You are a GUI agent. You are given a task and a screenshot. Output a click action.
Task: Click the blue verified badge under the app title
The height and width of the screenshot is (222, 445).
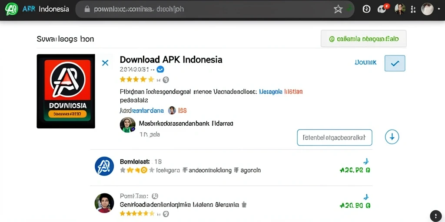pos(160,69)
